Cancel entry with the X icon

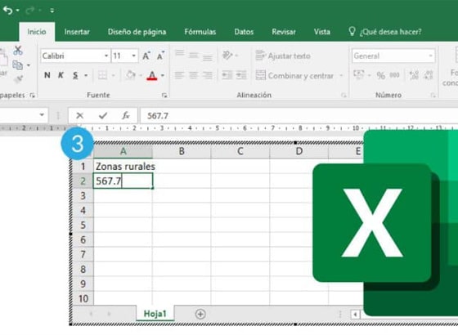[x=79, y=115]
